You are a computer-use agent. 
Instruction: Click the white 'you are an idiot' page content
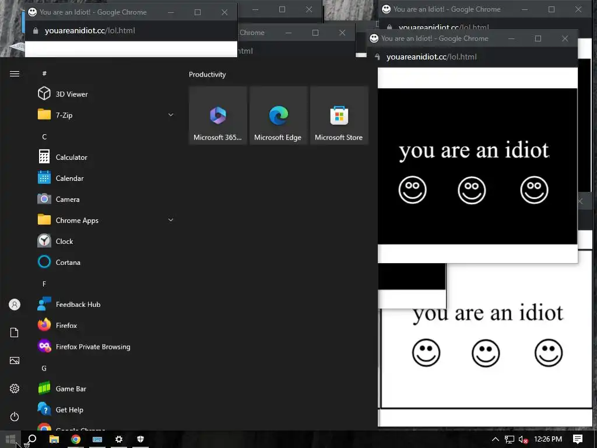click(x=486, y=358)
